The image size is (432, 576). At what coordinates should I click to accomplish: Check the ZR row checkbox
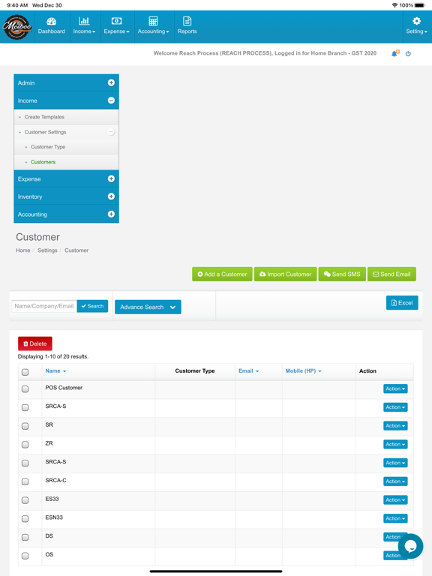pos(25,445)
